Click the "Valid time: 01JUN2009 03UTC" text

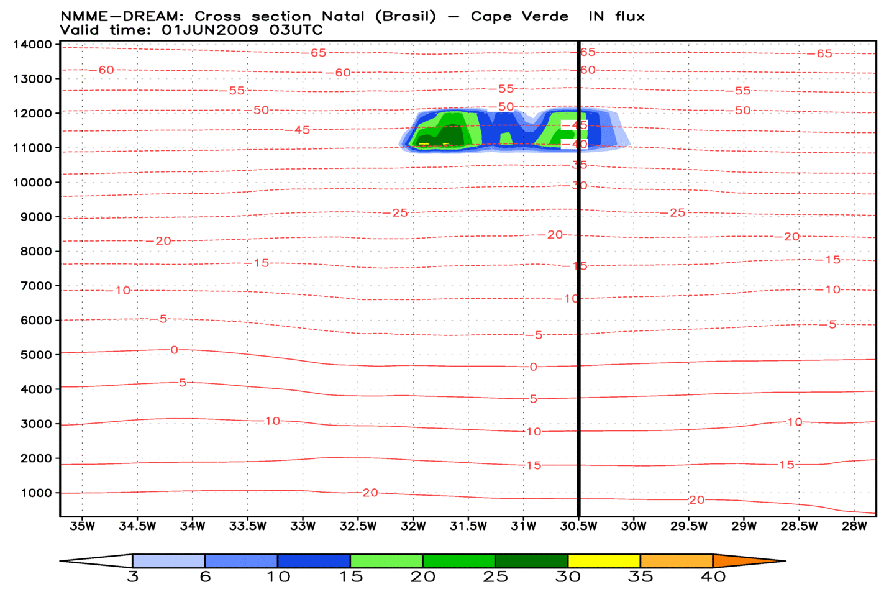pos(191,30)
